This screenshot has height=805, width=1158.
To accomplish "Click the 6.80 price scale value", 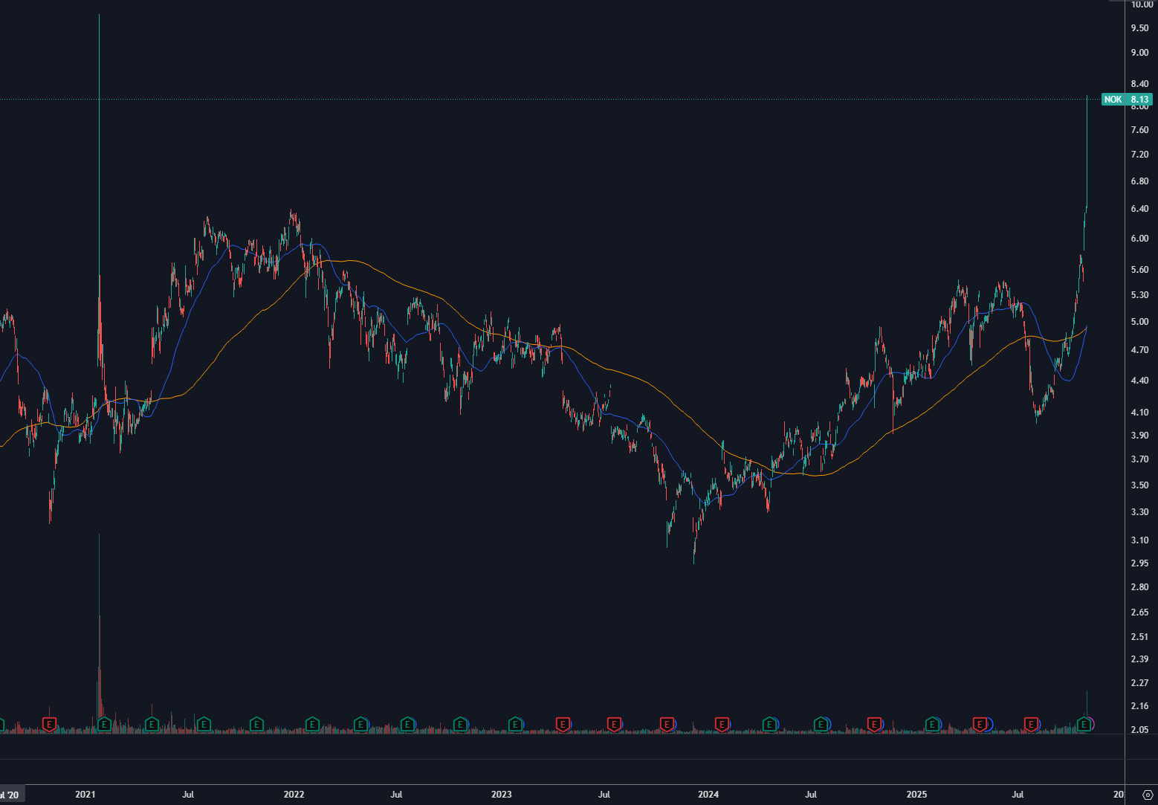I will pos(1140,181).
